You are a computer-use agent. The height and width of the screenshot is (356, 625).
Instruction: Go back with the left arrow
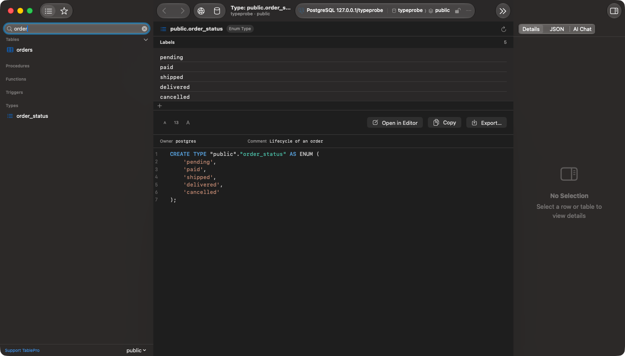pos(165,11)
